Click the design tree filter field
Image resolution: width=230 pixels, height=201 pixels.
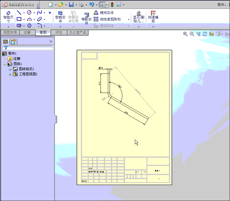click(28, 48)
